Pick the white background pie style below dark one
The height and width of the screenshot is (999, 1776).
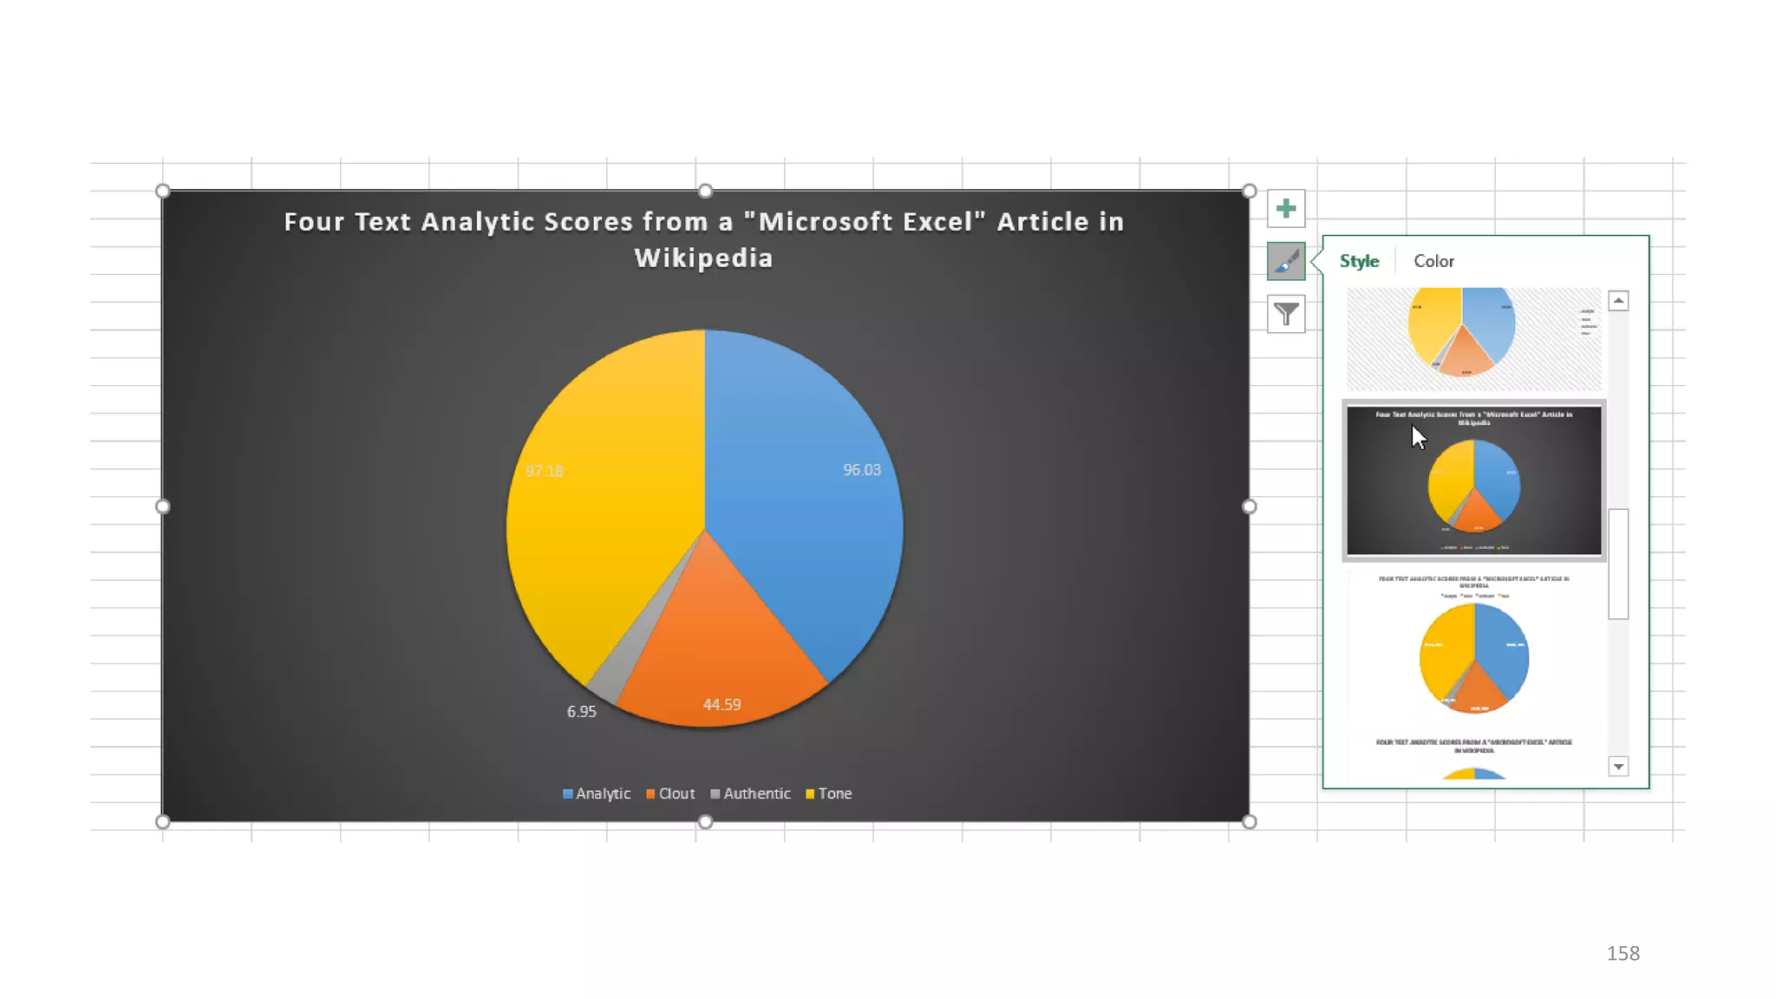1473,646
